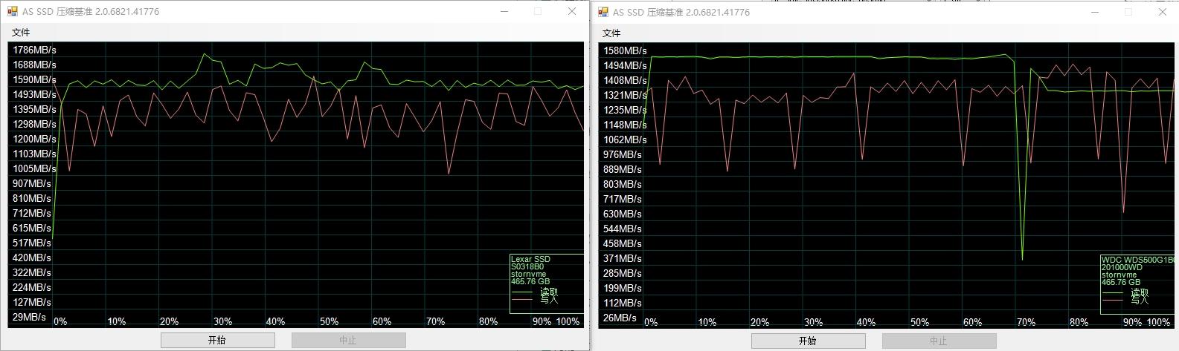Click the maximize icon on Lexar window
Viewport: 1179px width, 351px height.
[538, 12]
